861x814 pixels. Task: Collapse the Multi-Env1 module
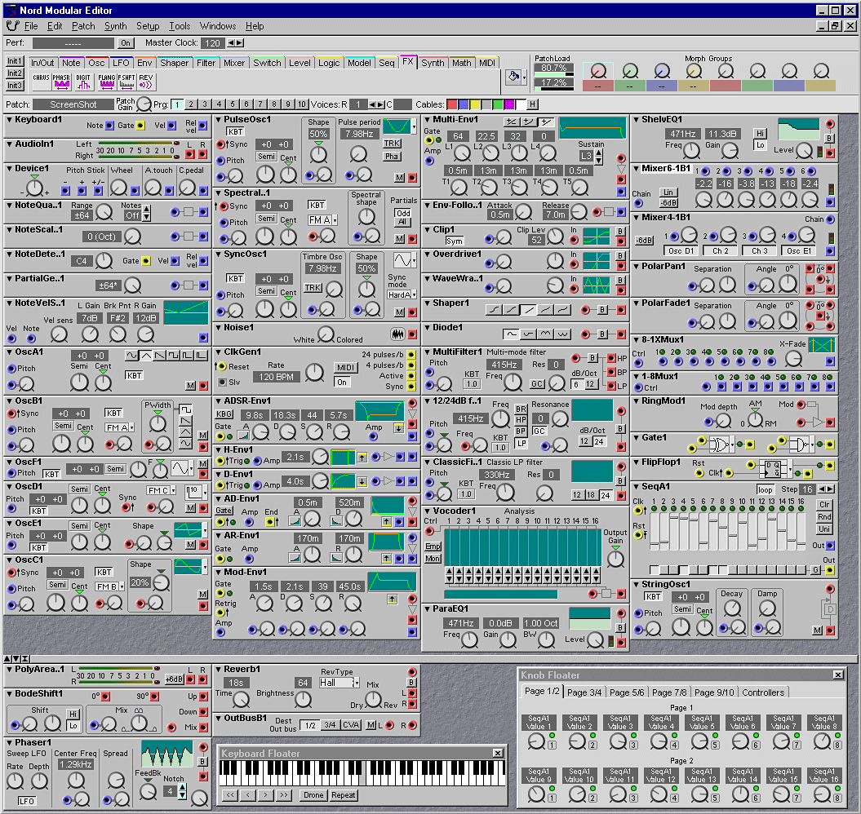(427, 119)
